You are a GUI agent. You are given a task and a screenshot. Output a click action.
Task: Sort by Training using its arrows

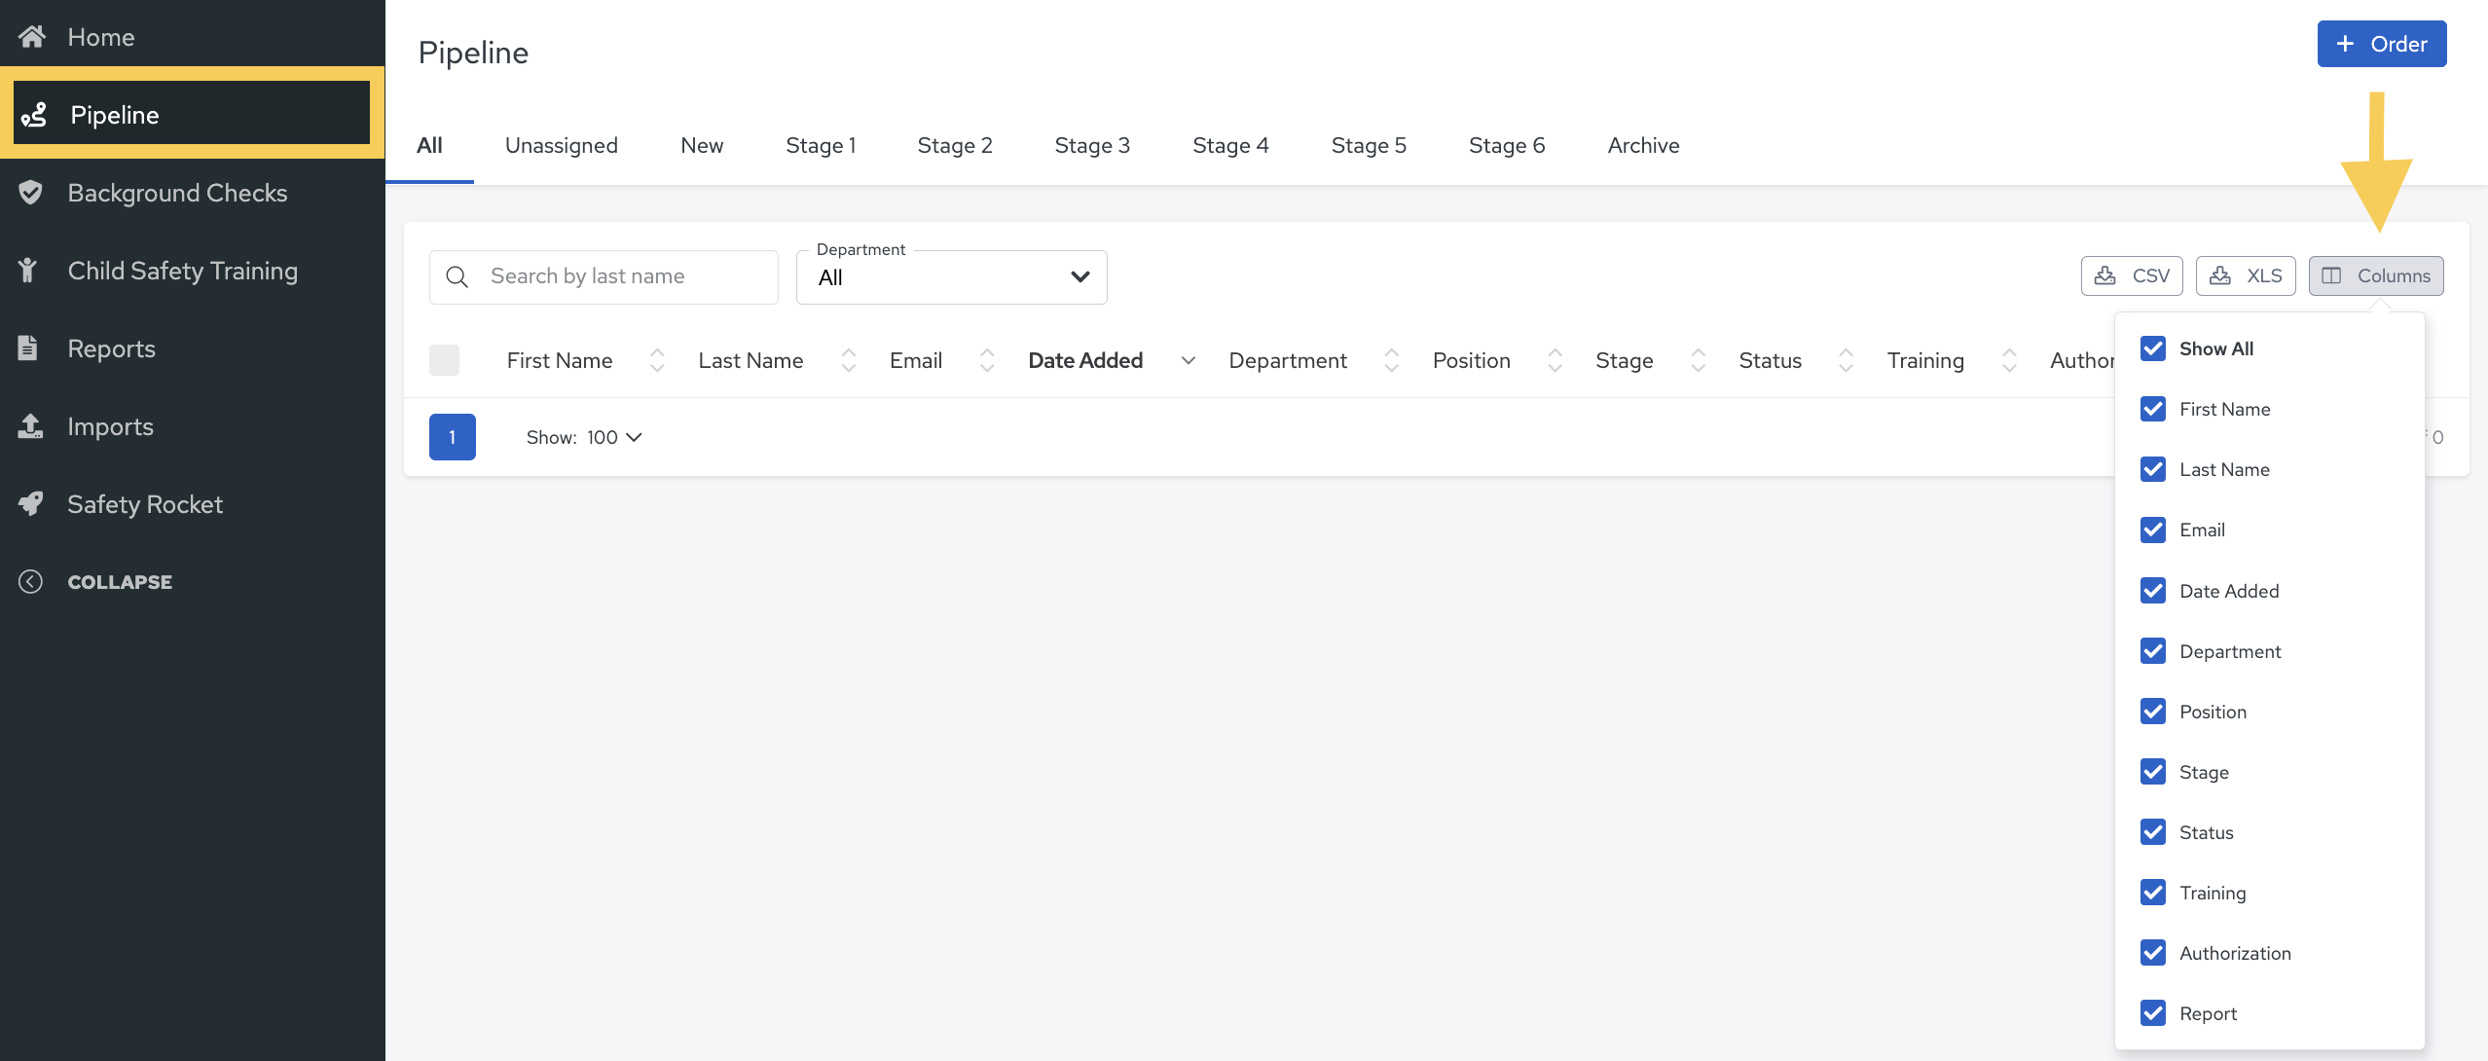click(x=2009, y=361)
